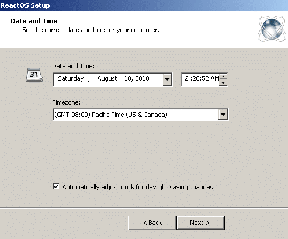Click the calendar icon showing 31
The image size is (288, 239).
coord(34,75)
